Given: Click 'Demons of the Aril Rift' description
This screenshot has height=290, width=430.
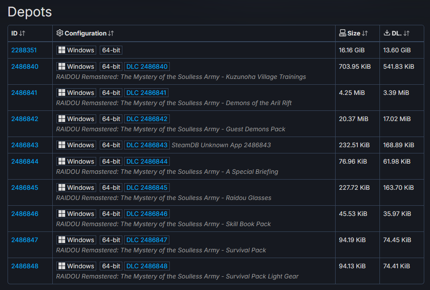Looking at the screenshot, I should [x=258, y=103].
